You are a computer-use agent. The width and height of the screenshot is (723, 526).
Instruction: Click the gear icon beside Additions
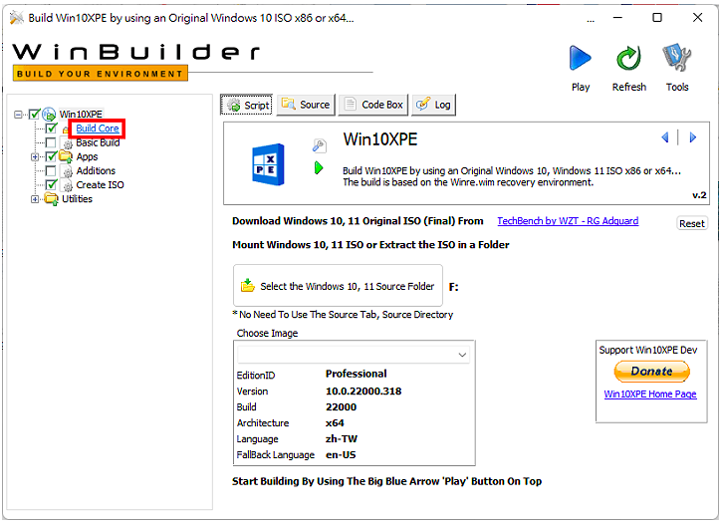(68, 172)
